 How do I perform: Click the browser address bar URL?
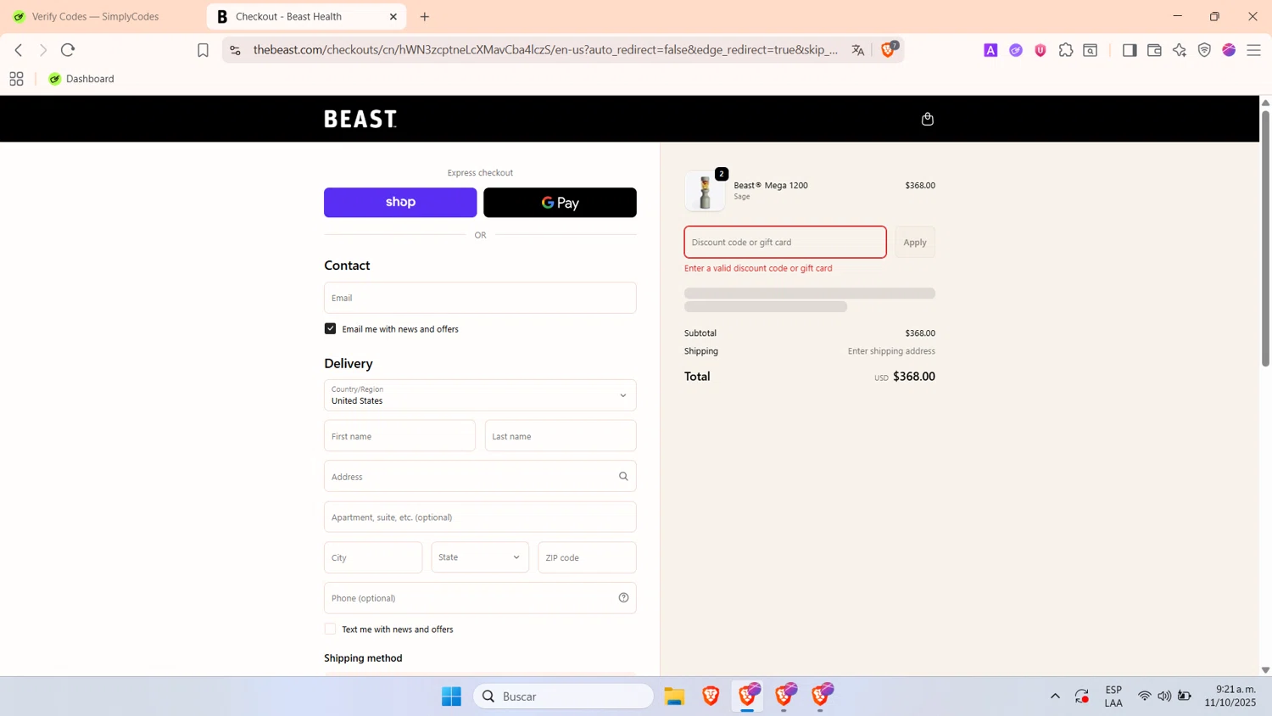(x=545, y=50)
